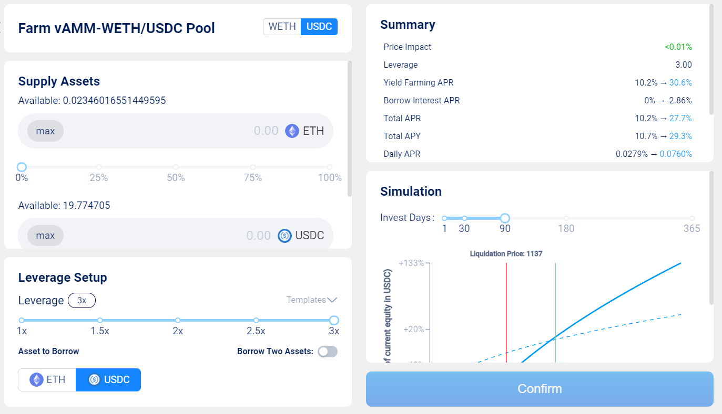Image resolution: width=722 pixels, height=414 pixels.
Task: Click the USDC icon under Asset to Borrow
Action: click(94, 380)
